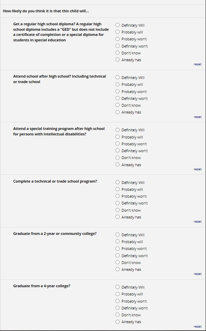Mark 'Probably will' for completing trade school program

pos(118,189)
